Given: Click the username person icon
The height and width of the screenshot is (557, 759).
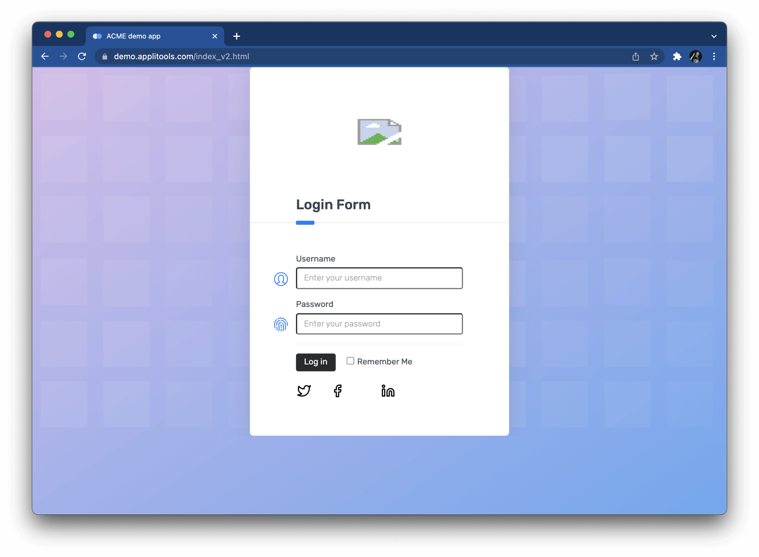Looking at the screenshot, I should click(281, 278).
